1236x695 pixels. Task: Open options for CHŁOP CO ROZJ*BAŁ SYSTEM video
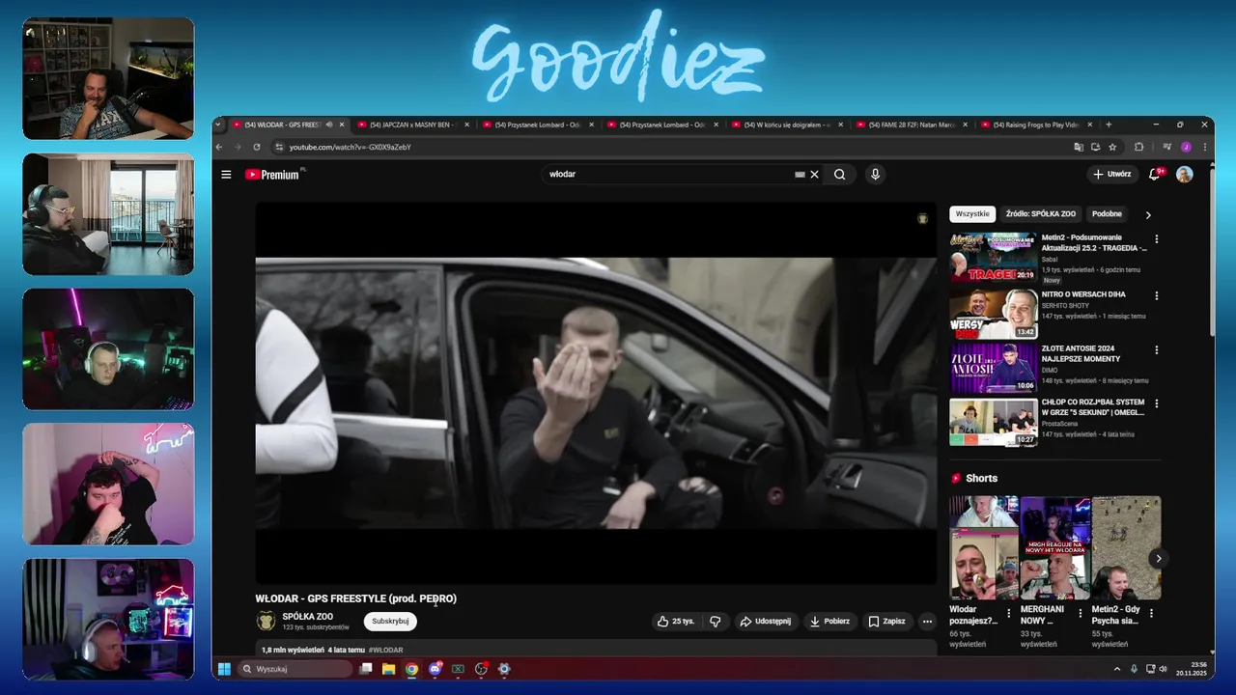point(1157,403)
